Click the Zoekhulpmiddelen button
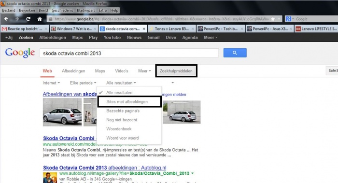This screenshot has height=183, width=338. pos(176,71)
